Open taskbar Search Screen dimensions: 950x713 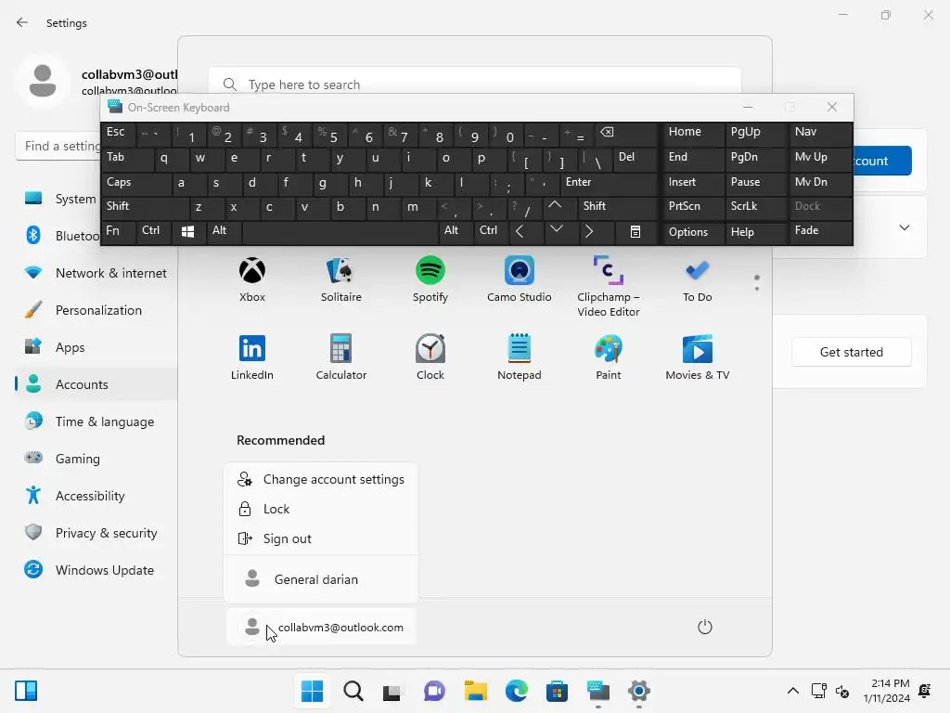pos(353,691)
